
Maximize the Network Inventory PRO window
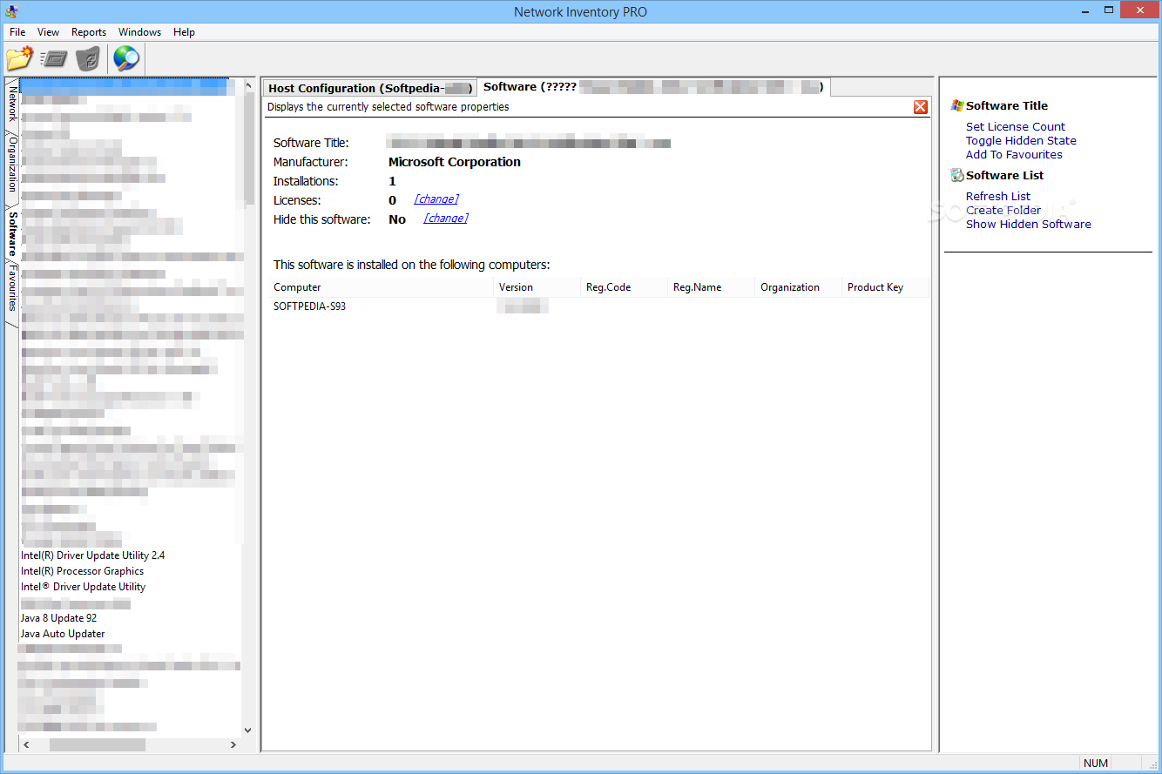click(1109, 10)
